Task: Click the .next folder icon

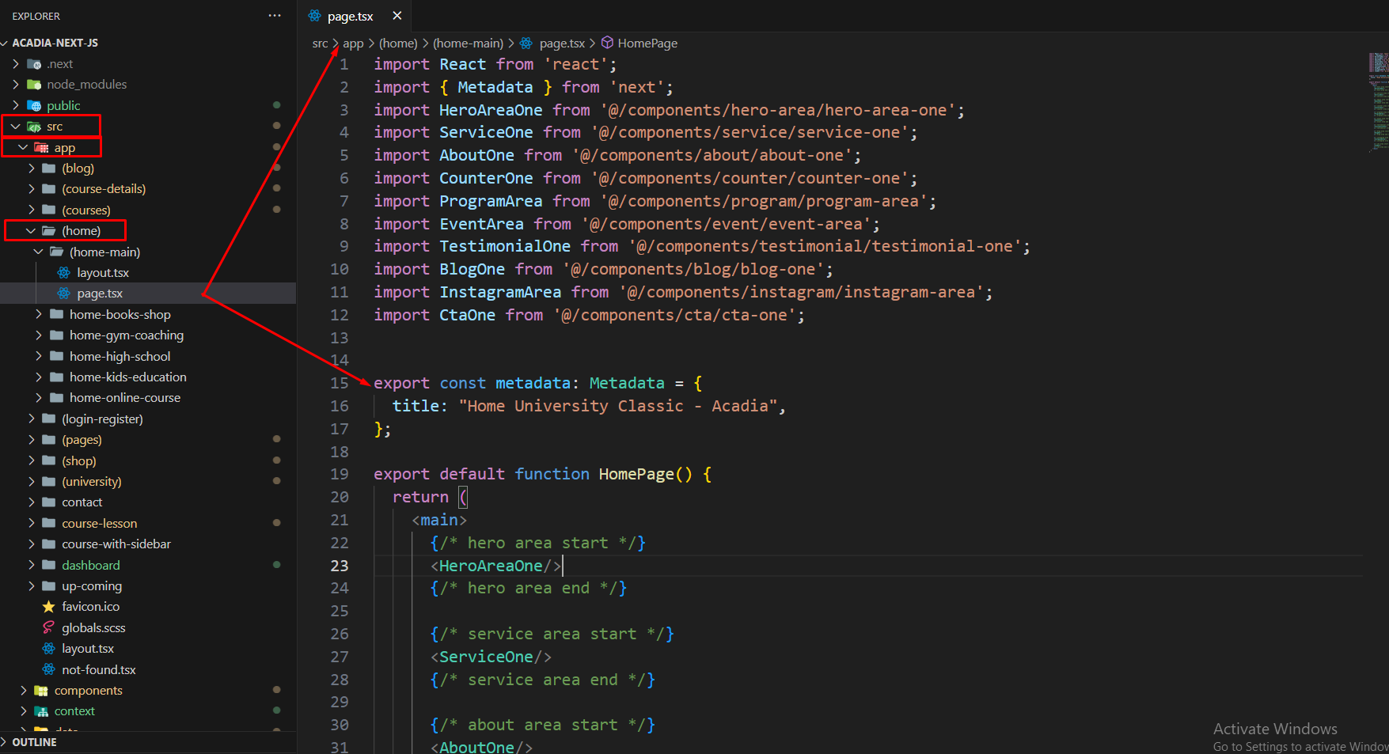Action: coord(34,64)
